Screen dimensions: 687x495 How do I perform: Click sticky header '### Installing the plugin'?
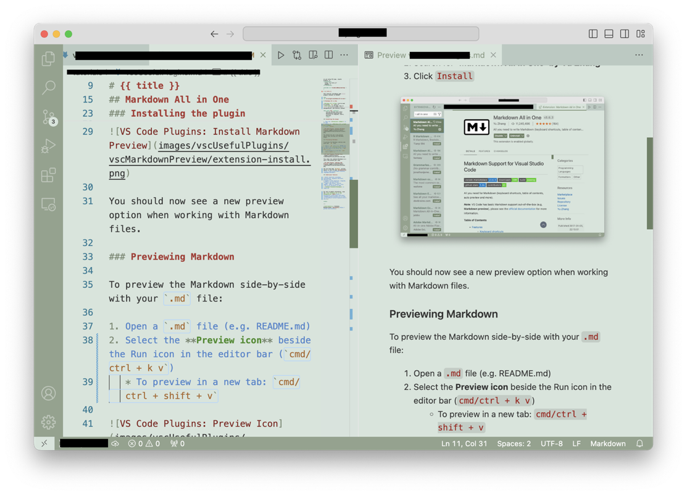coord(177,114)
